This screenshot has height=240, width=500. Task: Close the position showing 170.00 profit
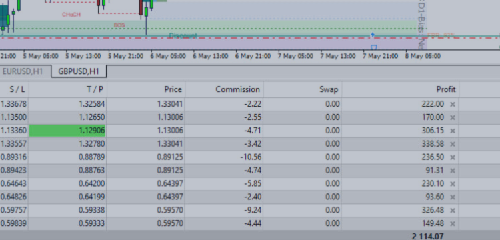coord(453,117)
